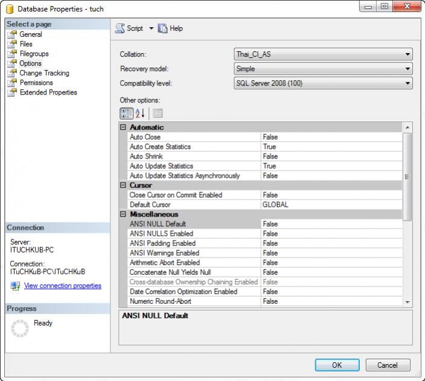Click the Script button label
The height and width of the screenshot is (381, 425).
(x=135, y=28)
